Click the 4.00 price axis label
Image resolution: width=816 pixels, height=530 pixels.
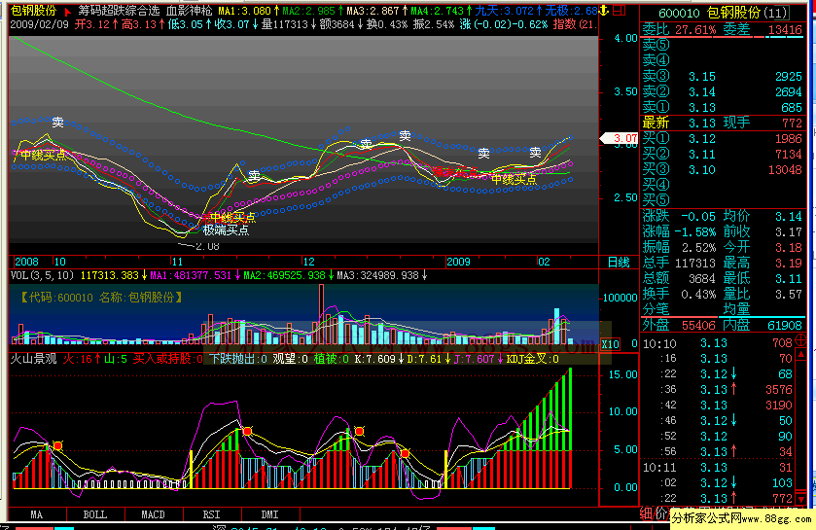pyautogui.click(x=625, y=38)
